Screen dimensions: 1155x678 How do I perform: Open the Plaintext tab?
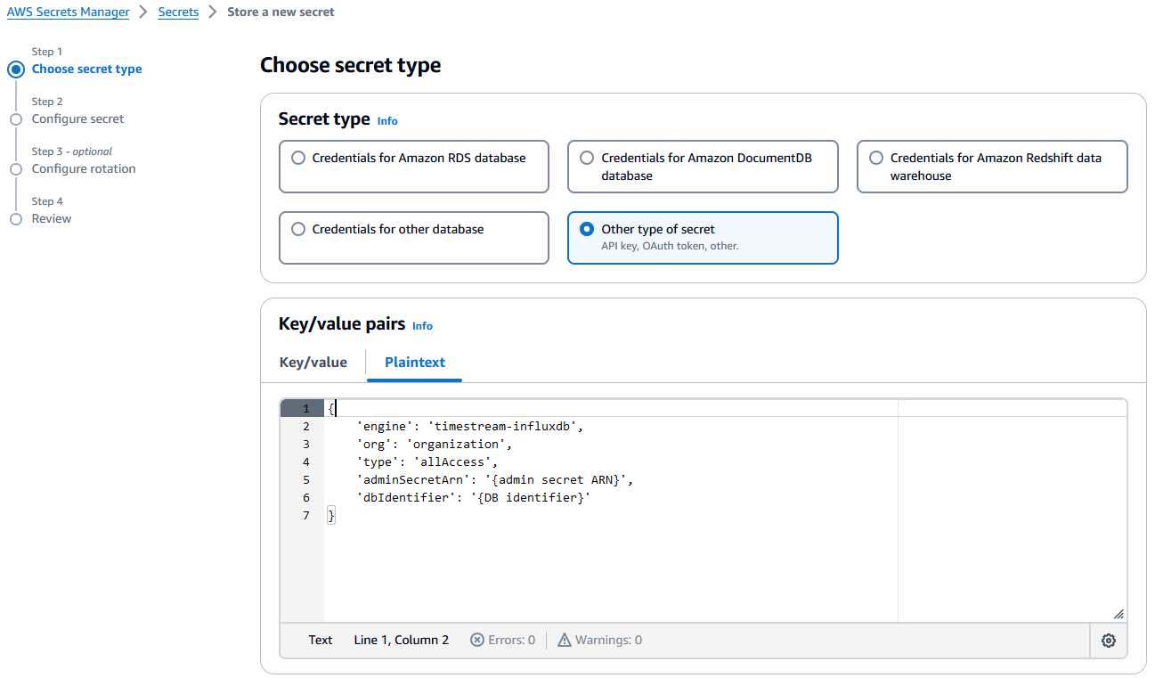coord(414,362)
